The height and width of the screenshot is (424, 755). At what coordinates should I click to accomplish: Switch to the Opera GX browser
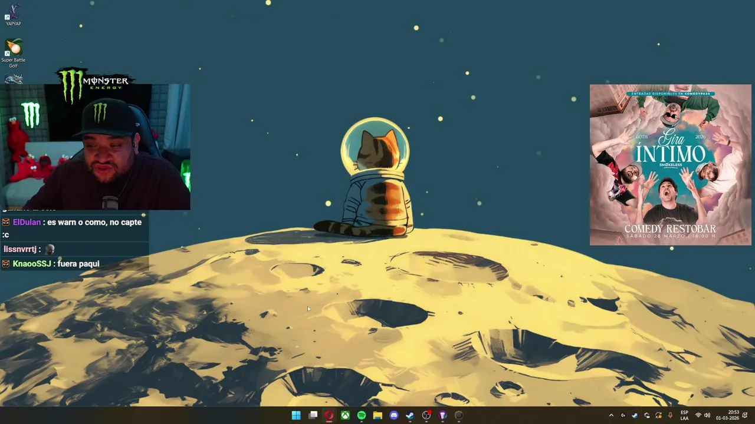(329, 415)
